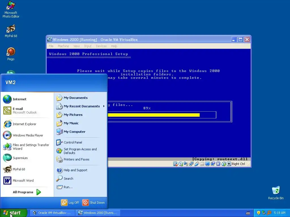Open My Pictures from Start menu
290x217 pixels.
(x=81, y=115)
